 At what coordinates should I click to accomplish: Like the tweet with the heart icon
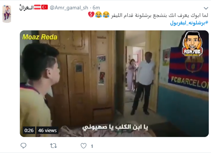[x=84, y=146]
